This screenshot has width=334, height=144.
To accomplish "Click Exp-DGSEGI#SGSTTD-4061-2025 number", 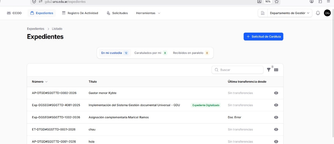I will pos(56,105).
